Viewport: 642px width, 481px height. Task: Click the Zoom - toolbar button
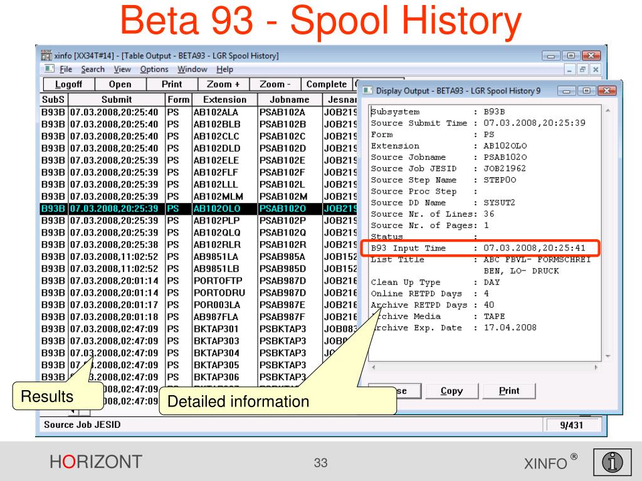click(x=275, y=85)
